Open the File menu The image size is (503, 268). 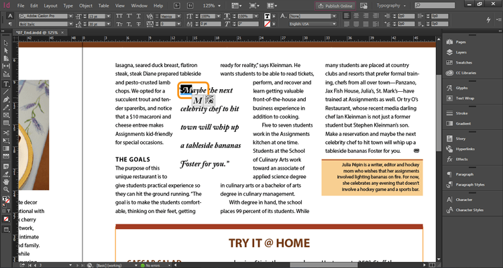pyautogui.click(x=21, y=6)
